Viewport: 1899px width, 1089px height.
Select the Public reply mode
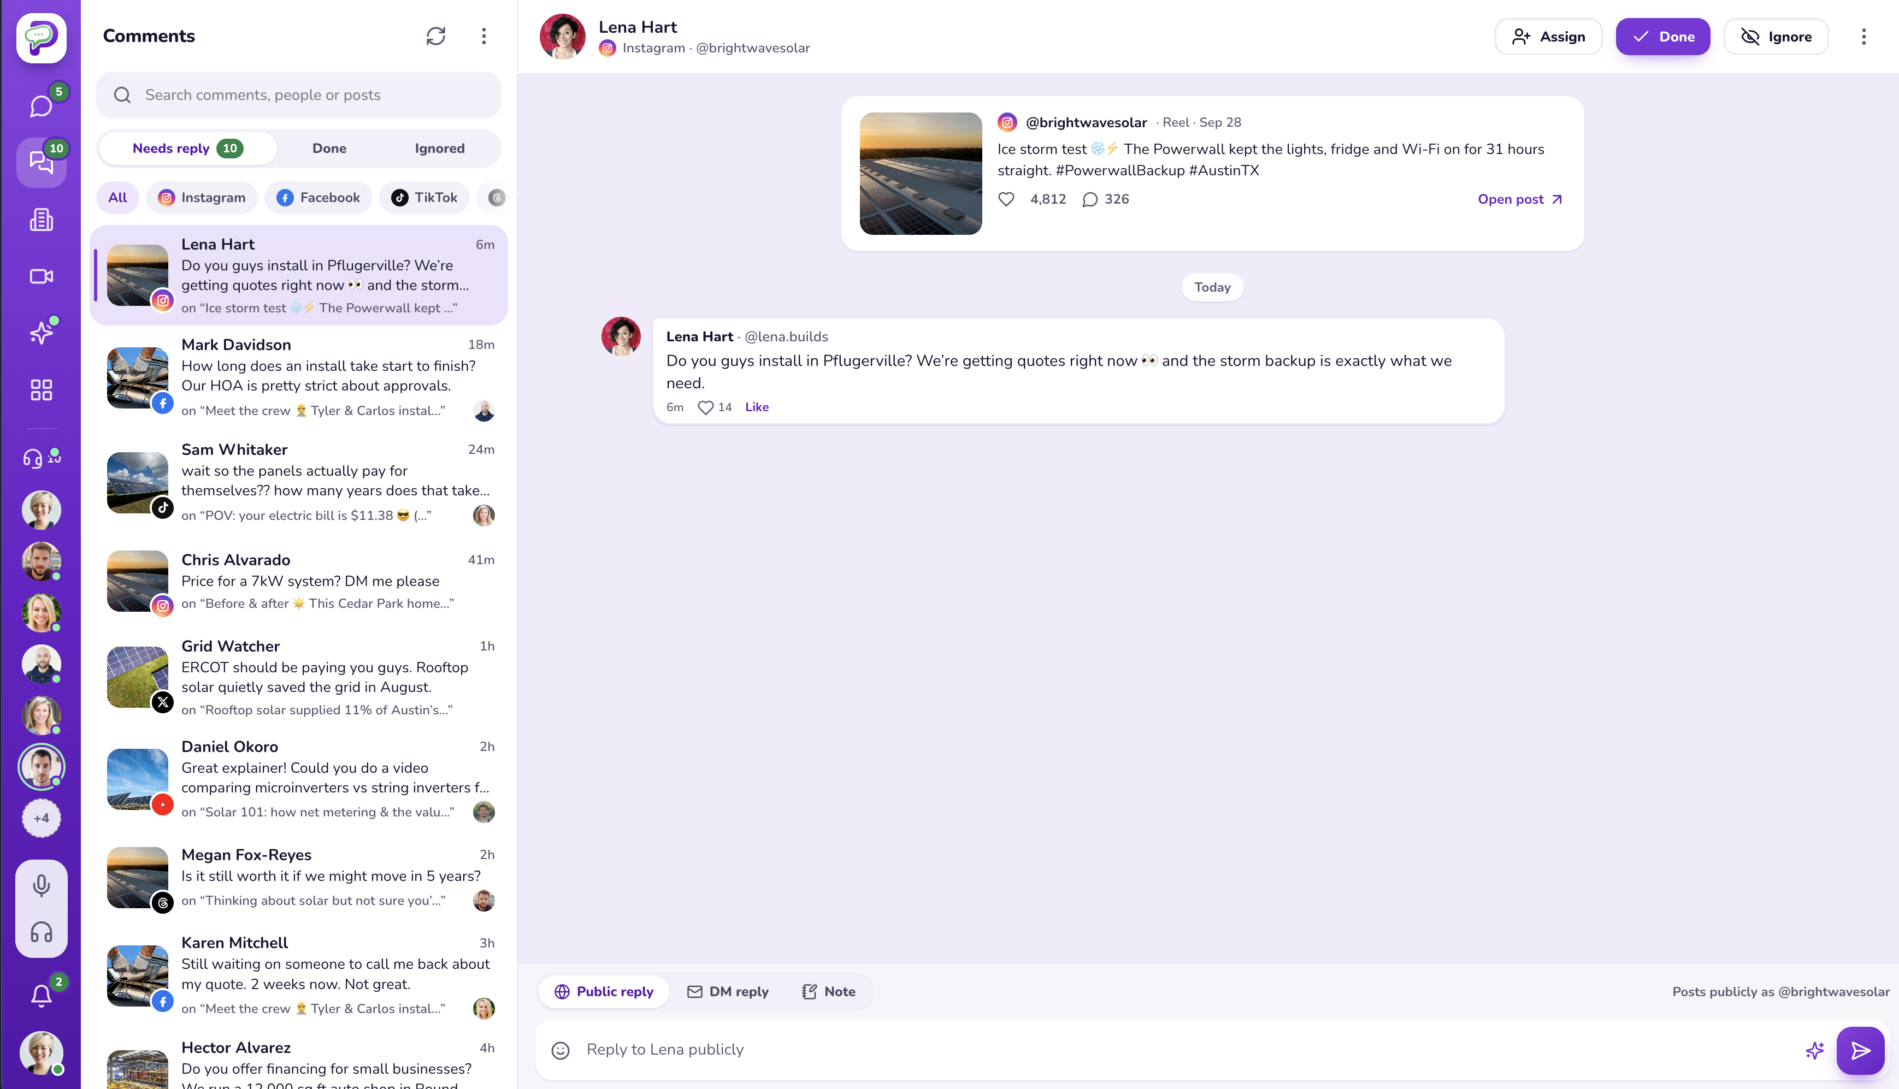(604, 991)
